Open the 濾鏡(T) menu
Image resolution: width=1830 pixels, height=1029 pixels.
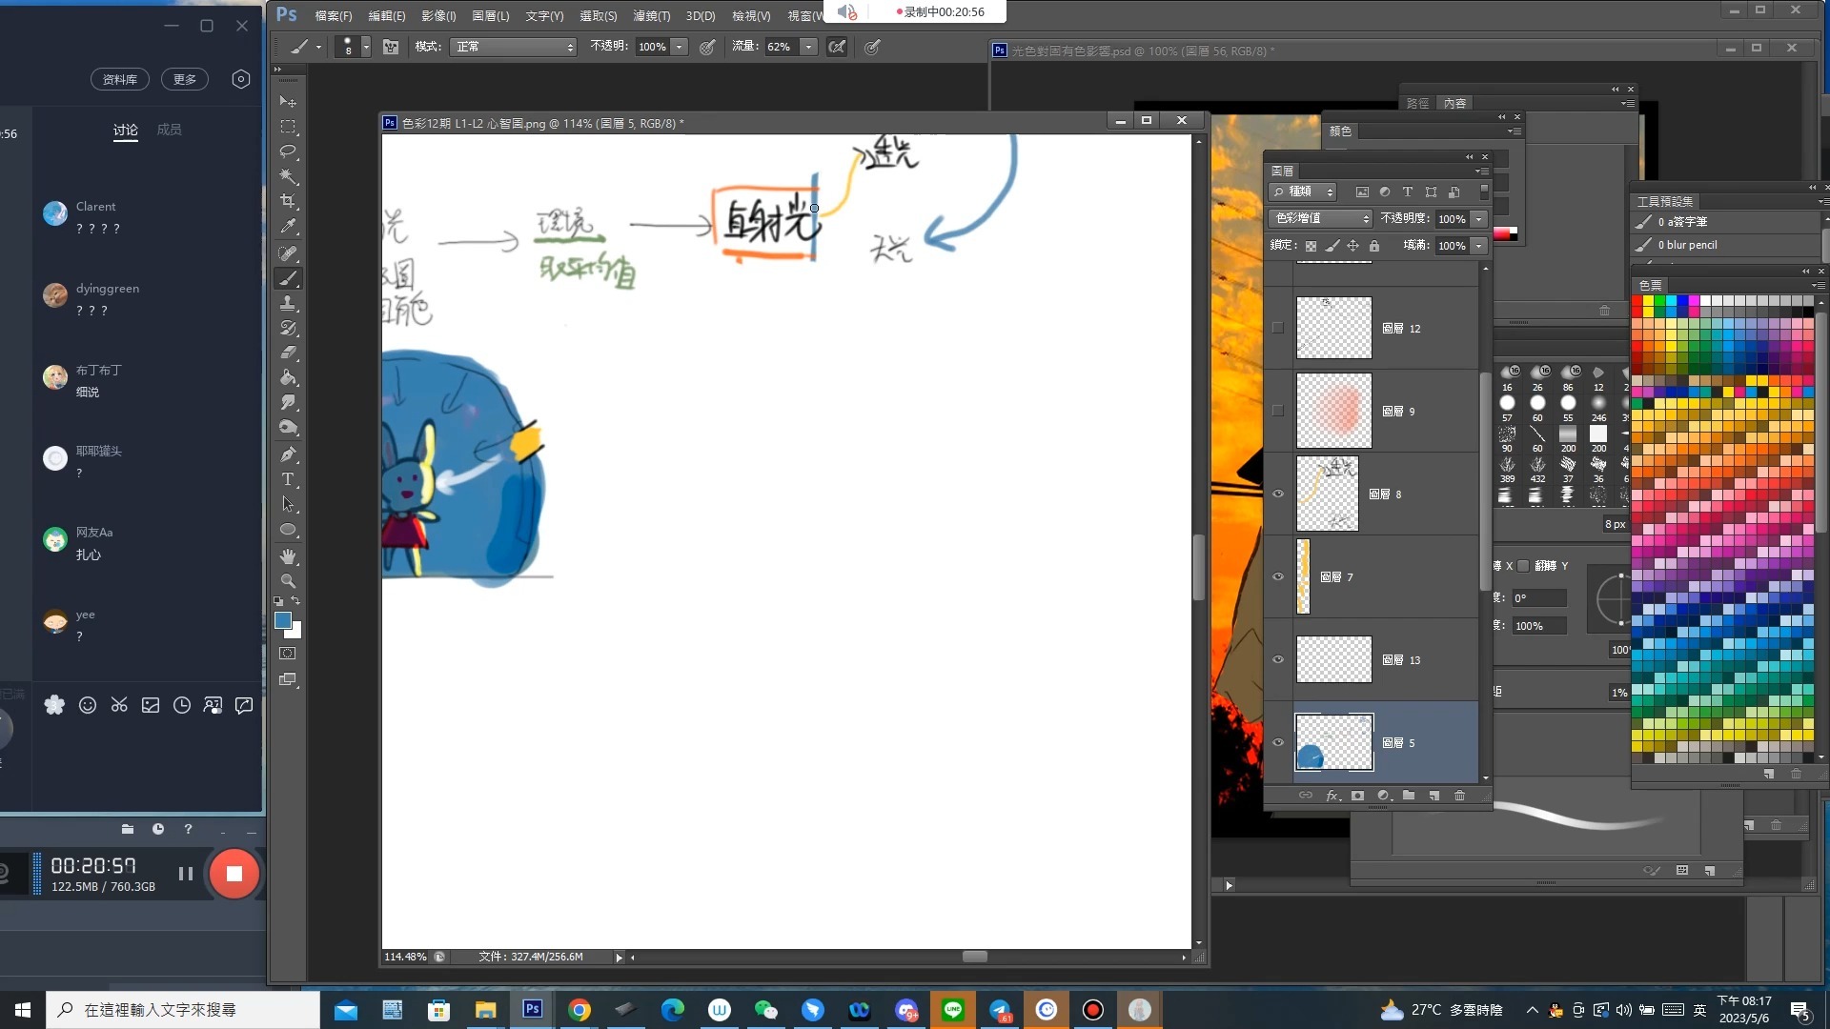(x=651, y=15)
